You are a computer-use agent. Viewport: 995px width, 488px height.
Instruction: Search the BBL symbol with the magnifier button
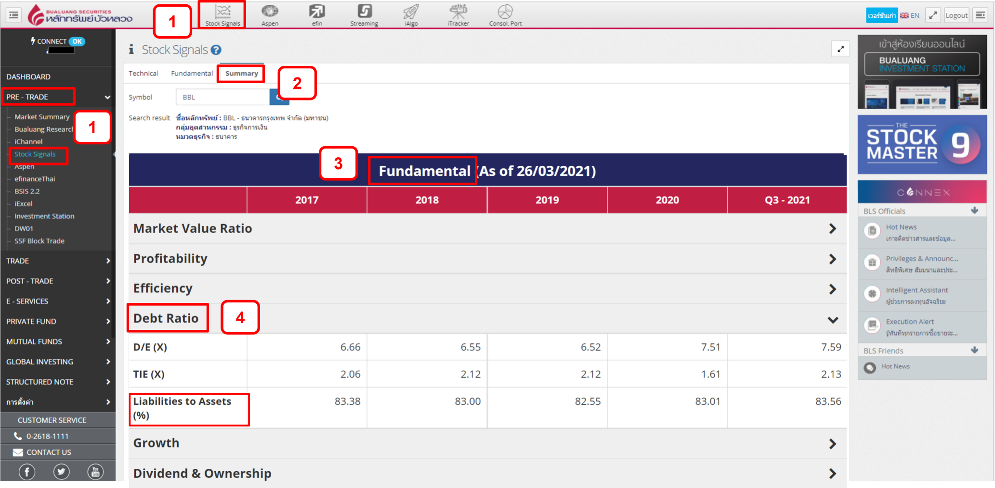pos(279,97)
